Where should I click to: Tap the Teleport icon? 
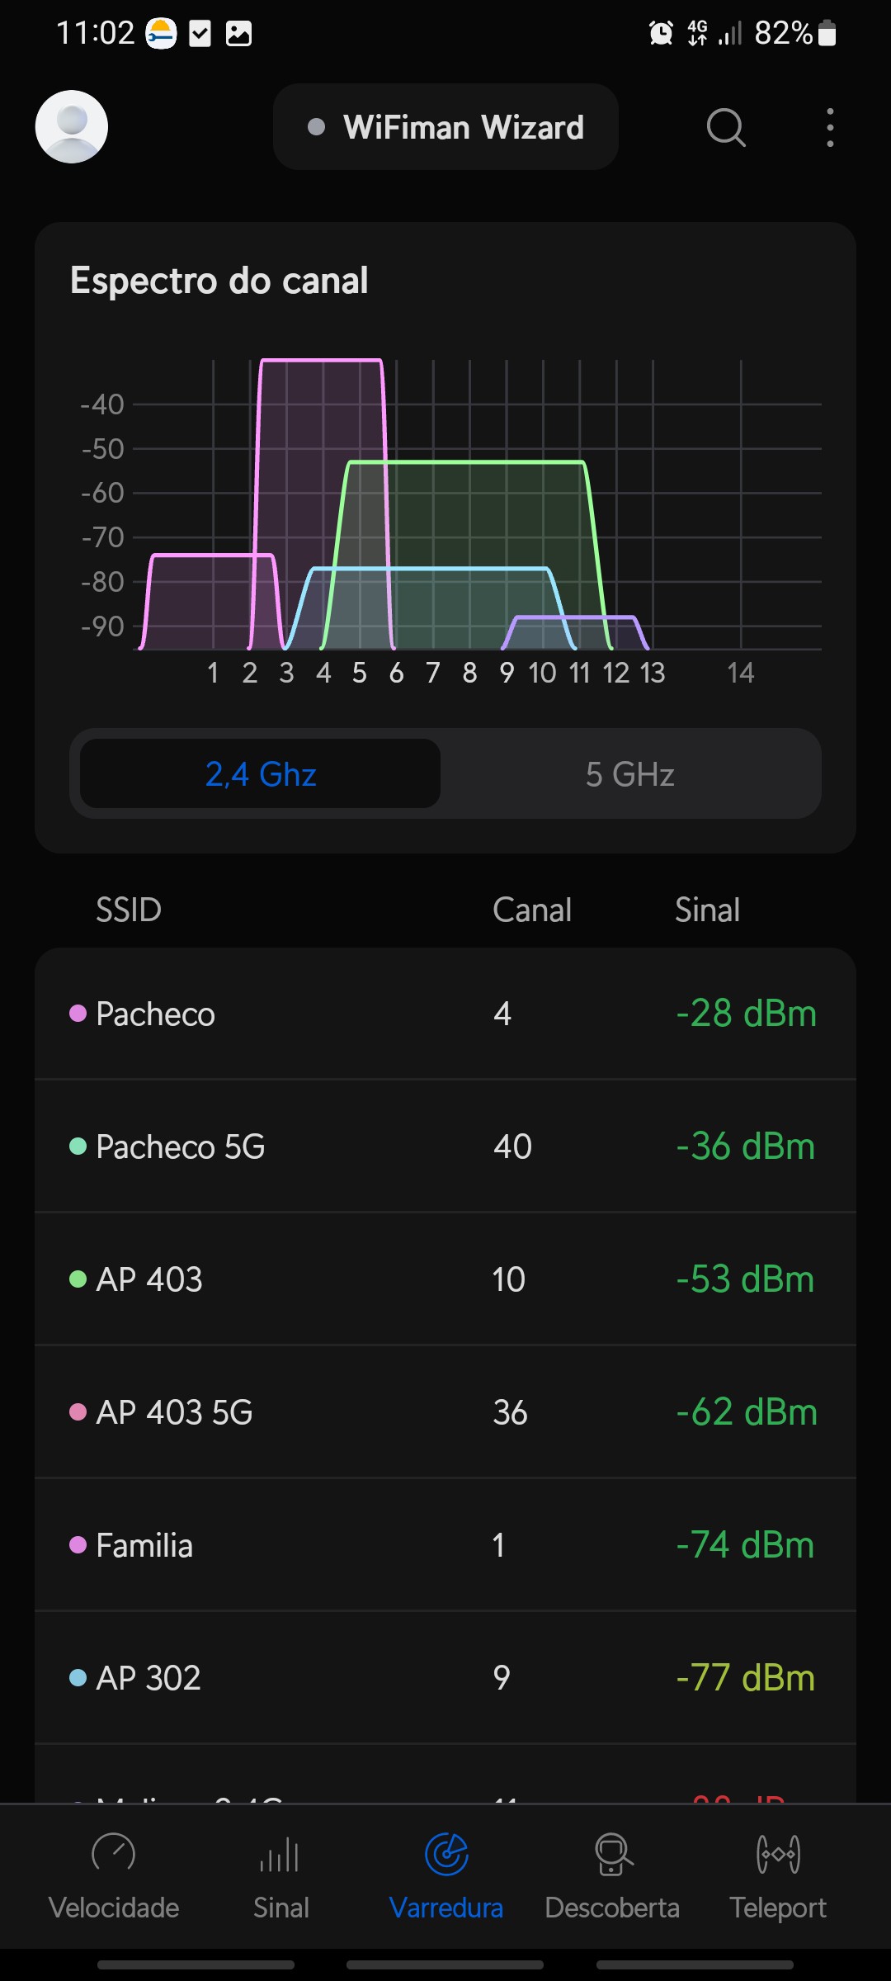(x=778, y=1854)
